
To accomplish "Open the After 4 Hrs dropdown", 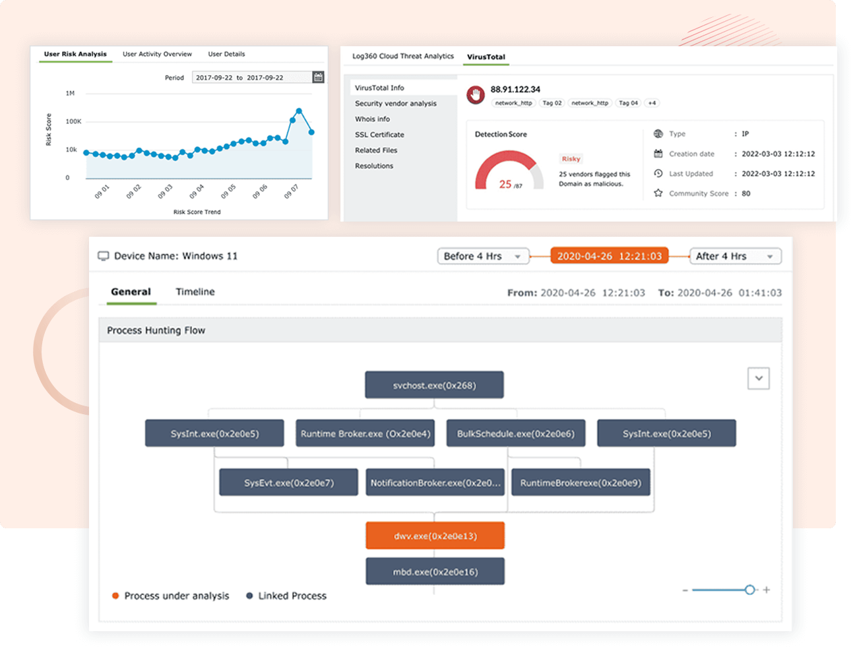I will click(x=735, y=256).
